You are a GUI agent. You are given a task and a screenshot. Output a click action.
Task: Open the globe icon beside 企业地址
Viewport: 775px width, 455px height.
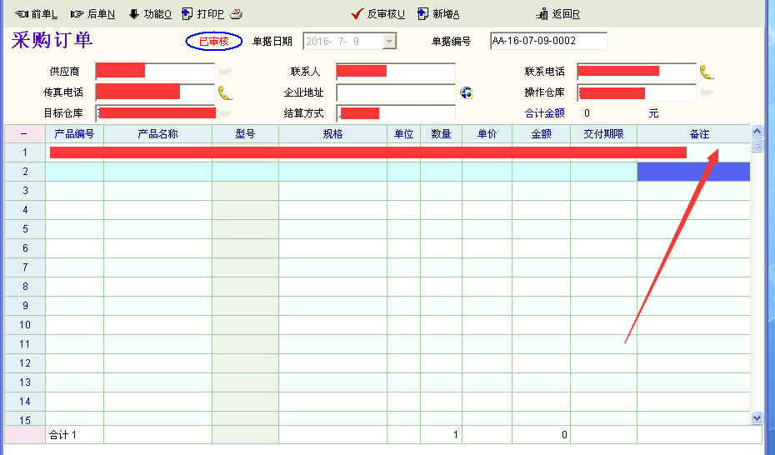466,92
